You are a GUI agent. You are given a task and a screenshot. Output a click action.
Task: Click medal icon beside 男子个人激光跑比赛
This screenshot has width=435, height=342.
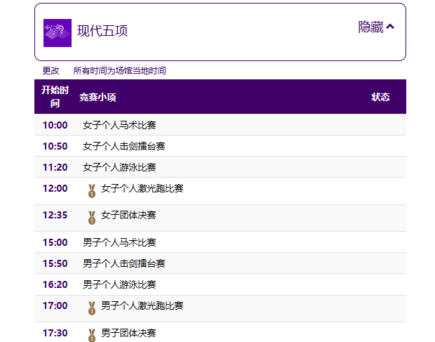91,308
